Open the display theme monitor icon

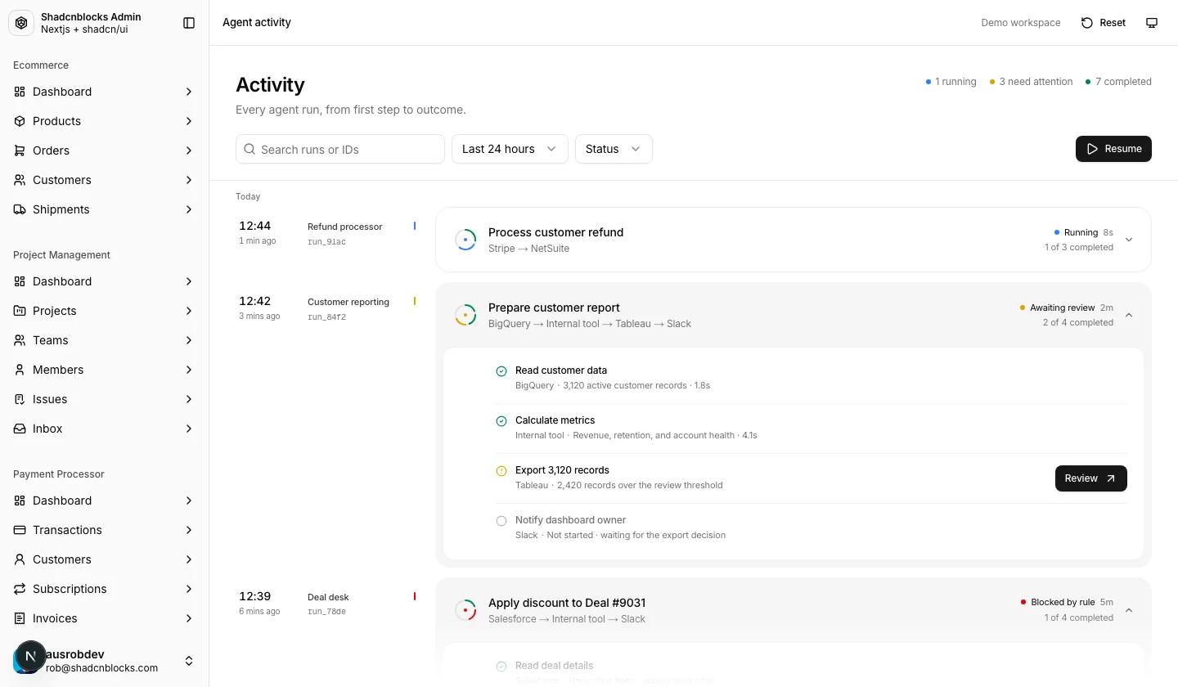pyautogui.click(x=1152, y=23)
